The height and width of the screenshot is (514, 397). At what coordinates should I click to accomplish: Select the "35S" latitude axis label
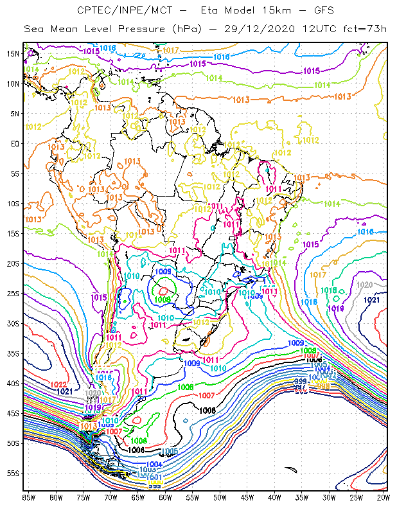click(13, 353)
